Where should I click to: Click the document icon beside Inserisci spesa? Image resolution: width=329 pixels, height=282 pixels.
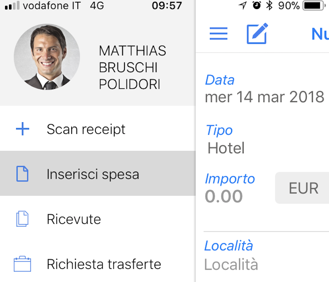point(22,174)
